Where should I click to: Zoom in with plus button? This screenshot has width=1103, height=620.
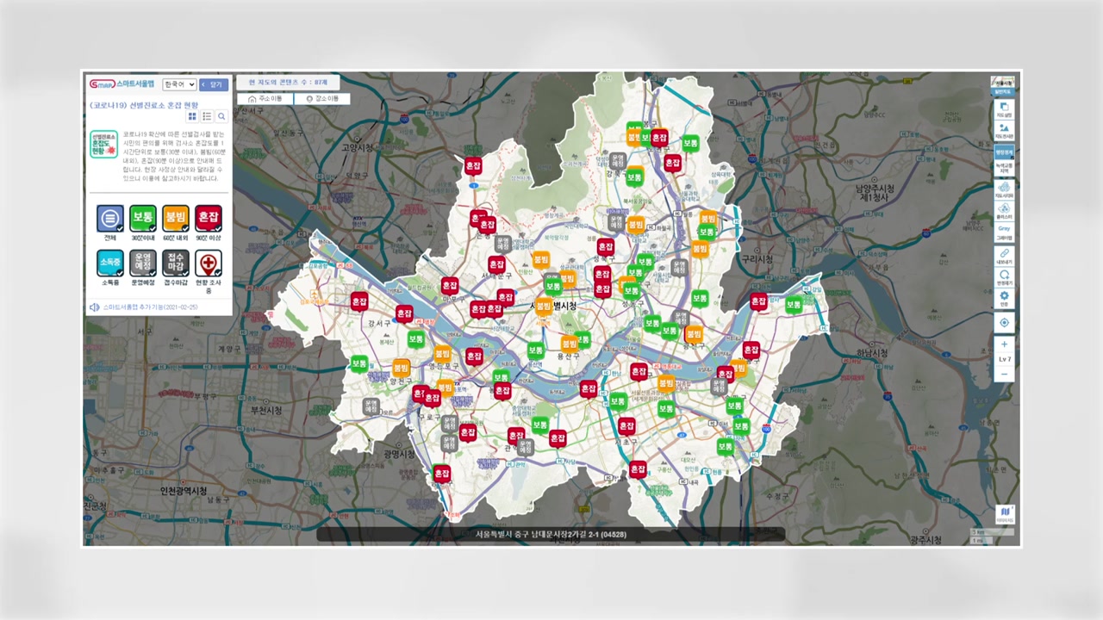[x=1004, y=344]
